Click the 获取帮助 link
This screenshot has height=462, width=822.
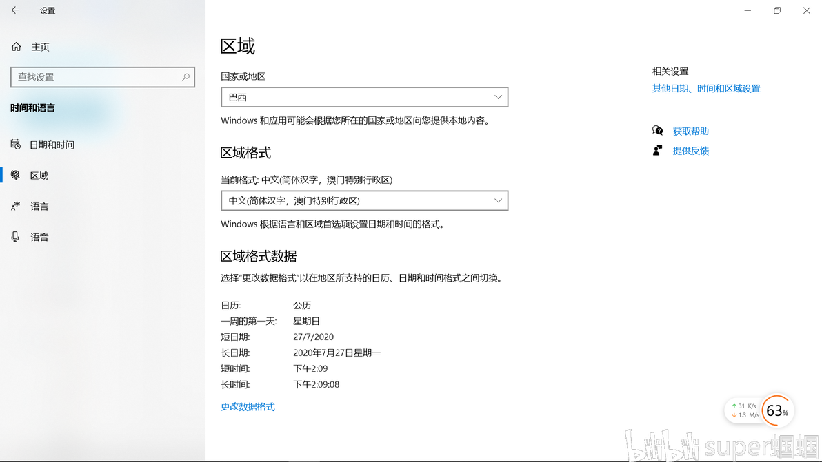[690, 132]
